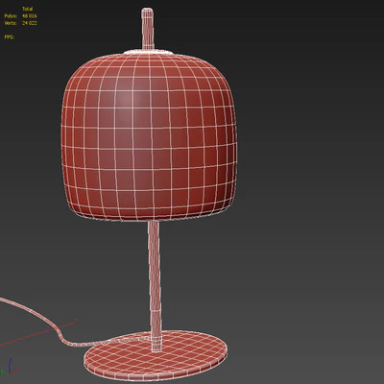The width and height of the screenshot is (384, 384).
Task: Click the FPS label in viewport stats
Action: point(9,37)
